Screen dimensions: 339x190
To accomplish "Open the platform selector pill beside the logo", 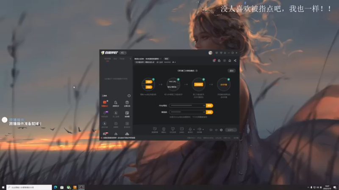I will [123, 53].
